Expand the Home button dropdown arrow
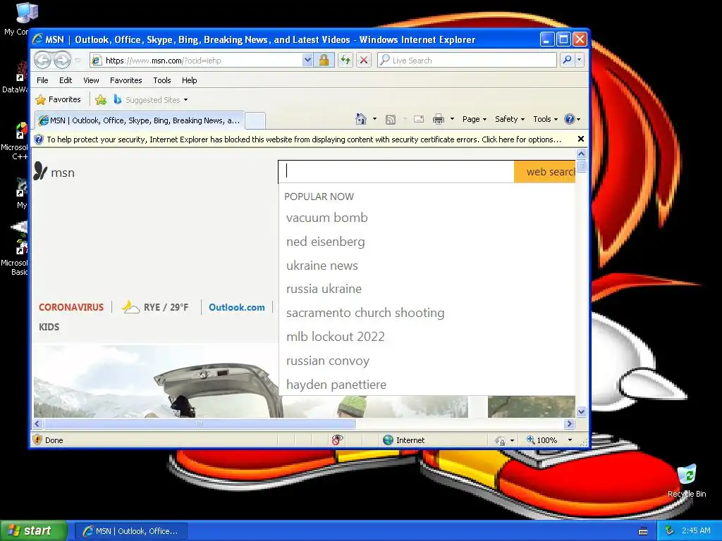The height and width of the screenshot is (541, 722). point(374,119)
